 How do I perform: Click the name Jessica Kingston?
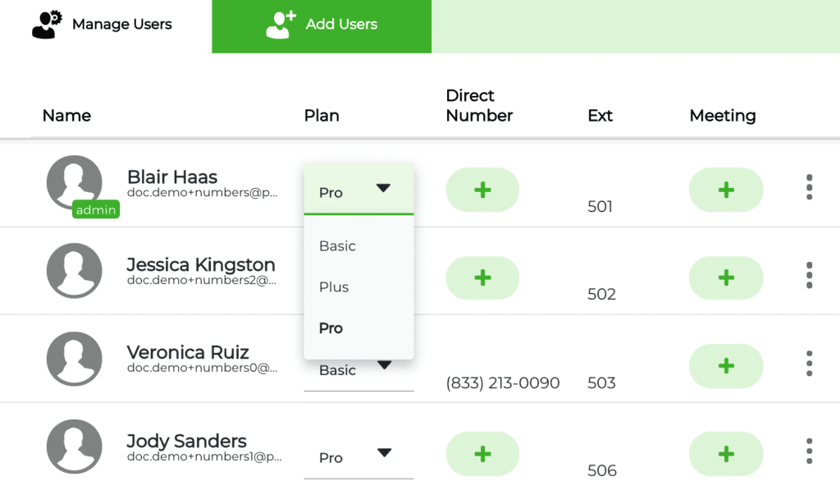(201, 264)
